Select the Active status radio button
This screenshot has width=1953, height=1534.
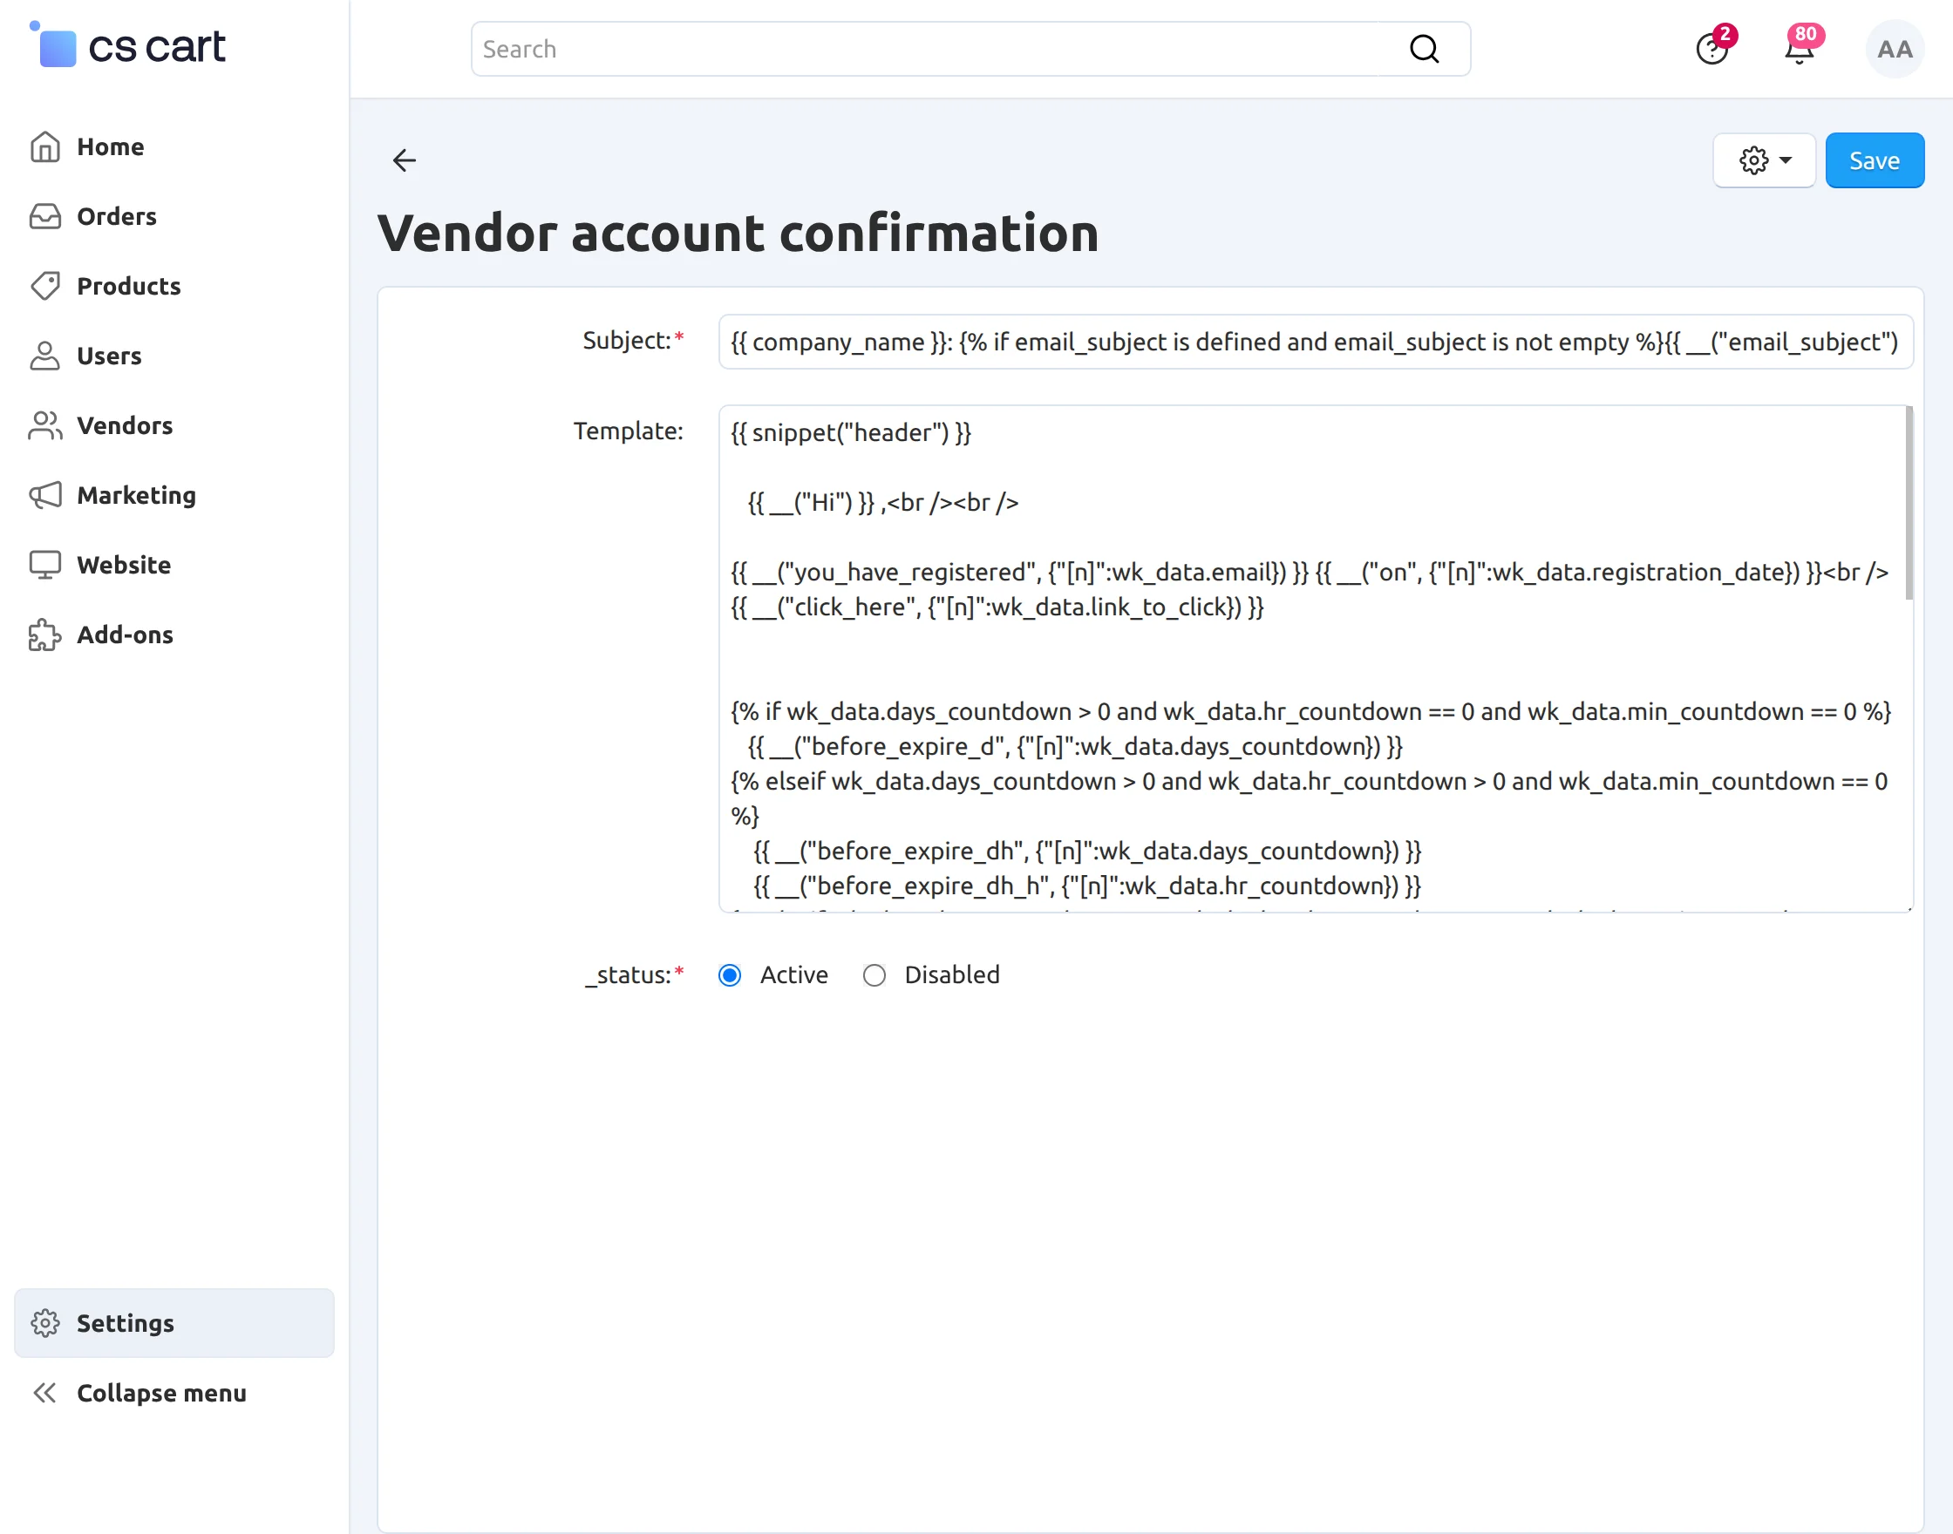click(730, 975)
